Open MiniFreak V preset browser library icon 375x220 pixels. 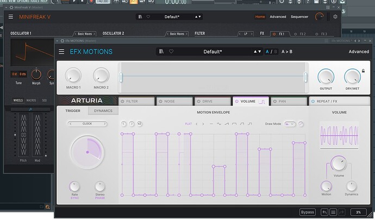140,17
